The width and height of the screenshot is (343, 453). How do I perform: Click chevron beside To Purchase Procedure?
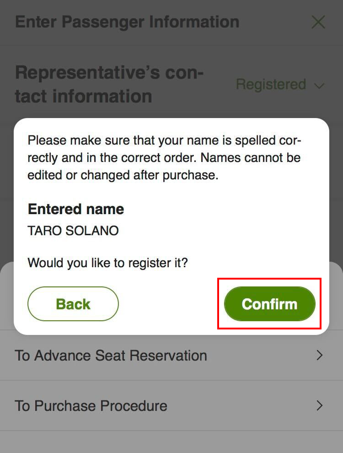pos(320,406)
